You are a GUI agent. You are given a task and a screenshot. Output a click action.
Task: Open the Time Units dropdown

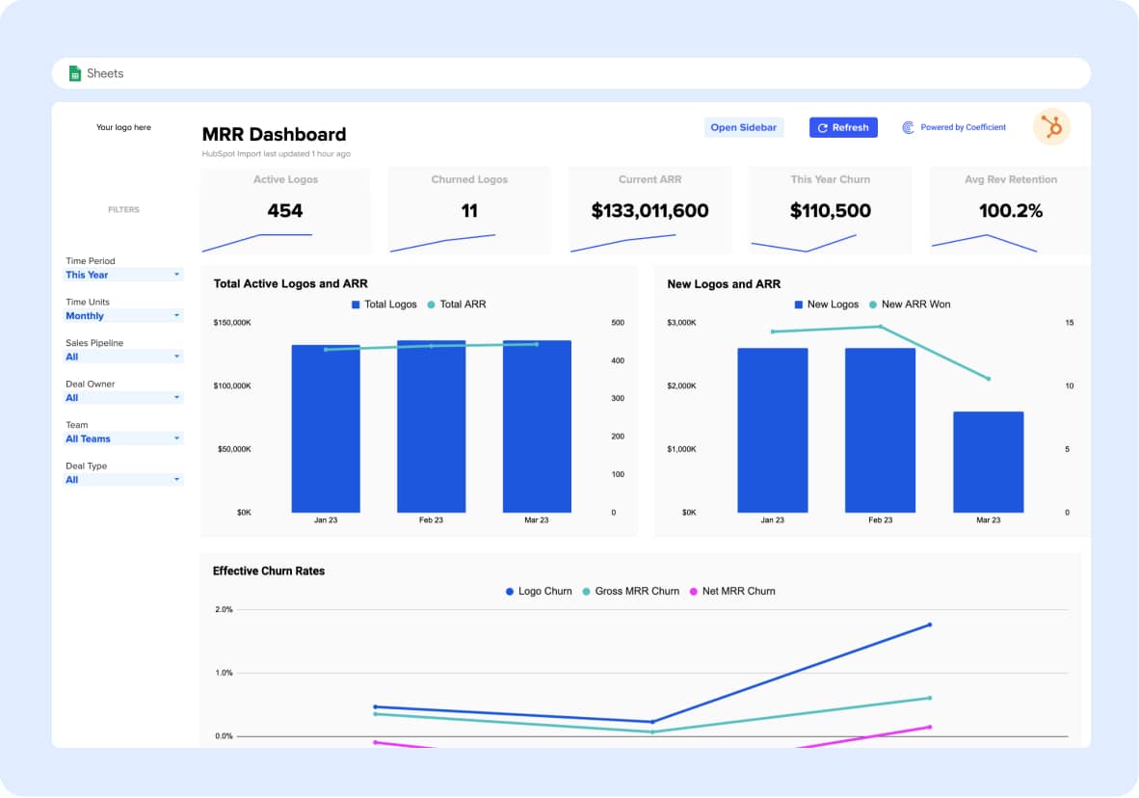click(x=123, y=316)
